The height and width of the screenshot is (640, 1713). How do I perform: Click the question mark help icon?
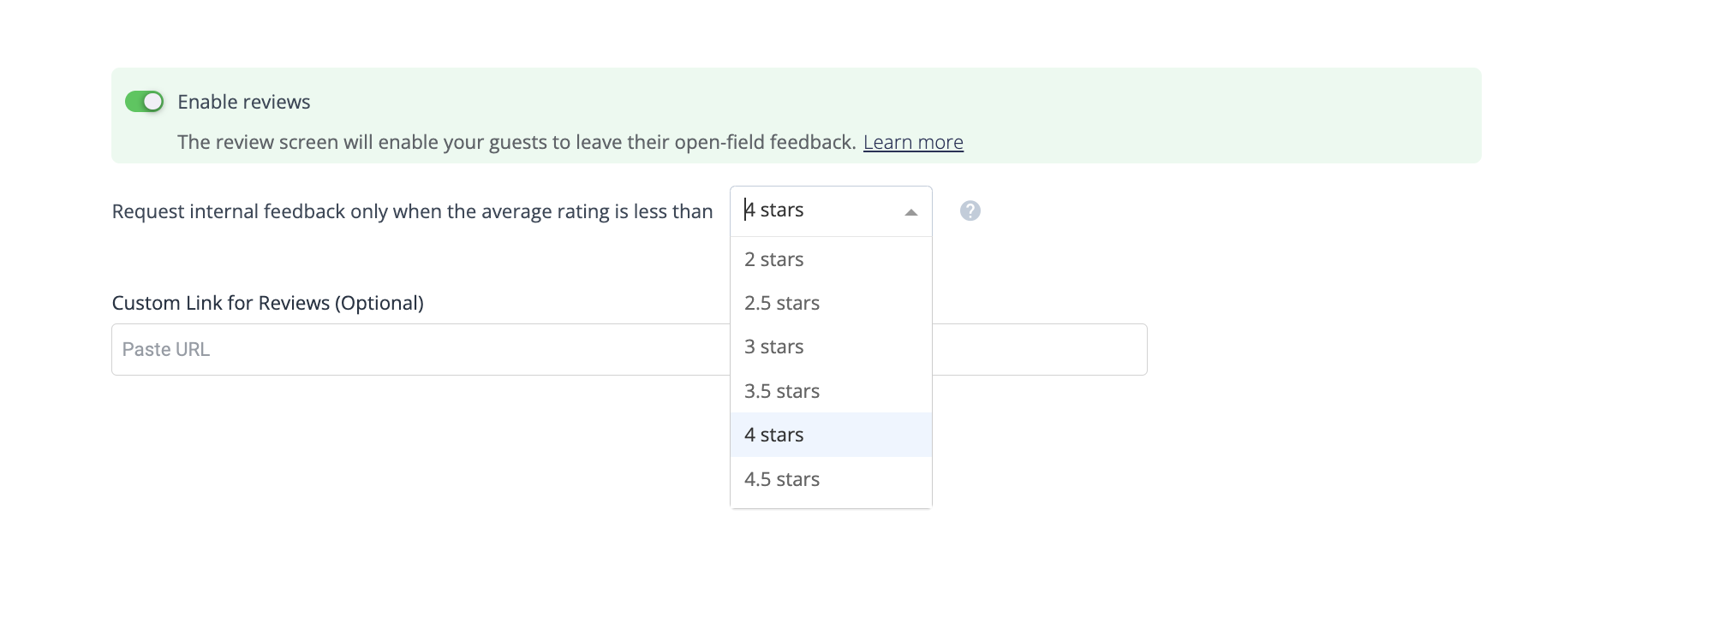point(970,210)
